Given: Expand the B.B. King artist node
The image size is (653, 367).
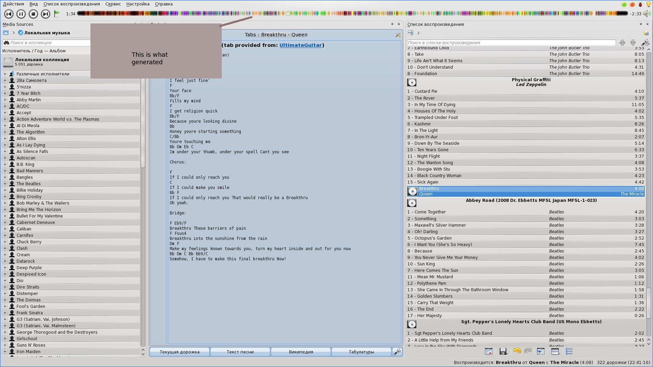Looking at the screenshot, I should [x=5, y=164].
